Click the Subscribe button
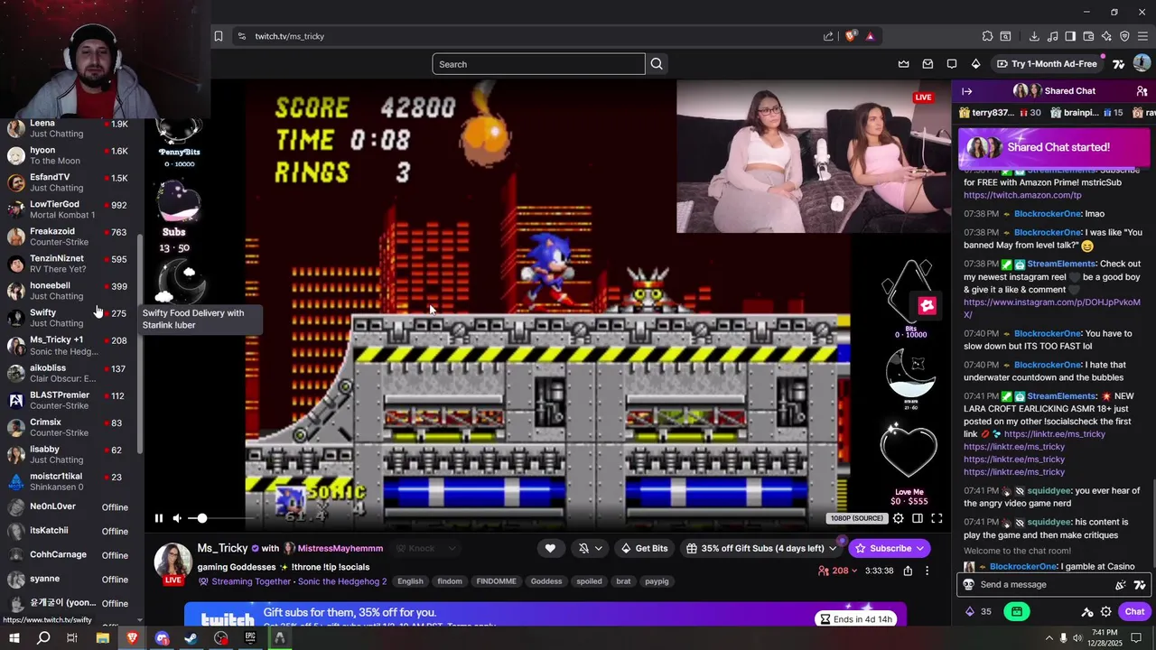 click(x=890, y=548)
